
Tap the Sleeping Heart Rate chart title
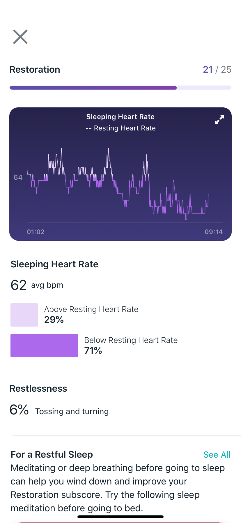pyautogui.click(x=120, y=117)
